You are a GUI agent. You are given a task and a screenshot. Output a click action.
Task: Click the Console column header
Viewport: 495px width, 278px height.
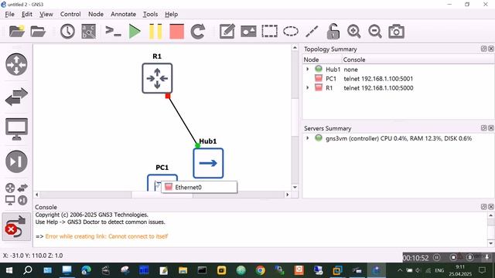(418, 59)
